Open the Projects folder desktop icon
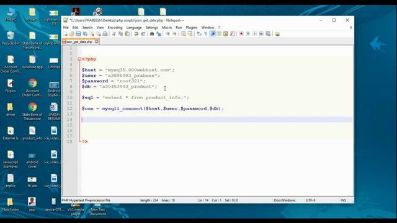The height and width of the screenshot is (223, 397). 32,14
